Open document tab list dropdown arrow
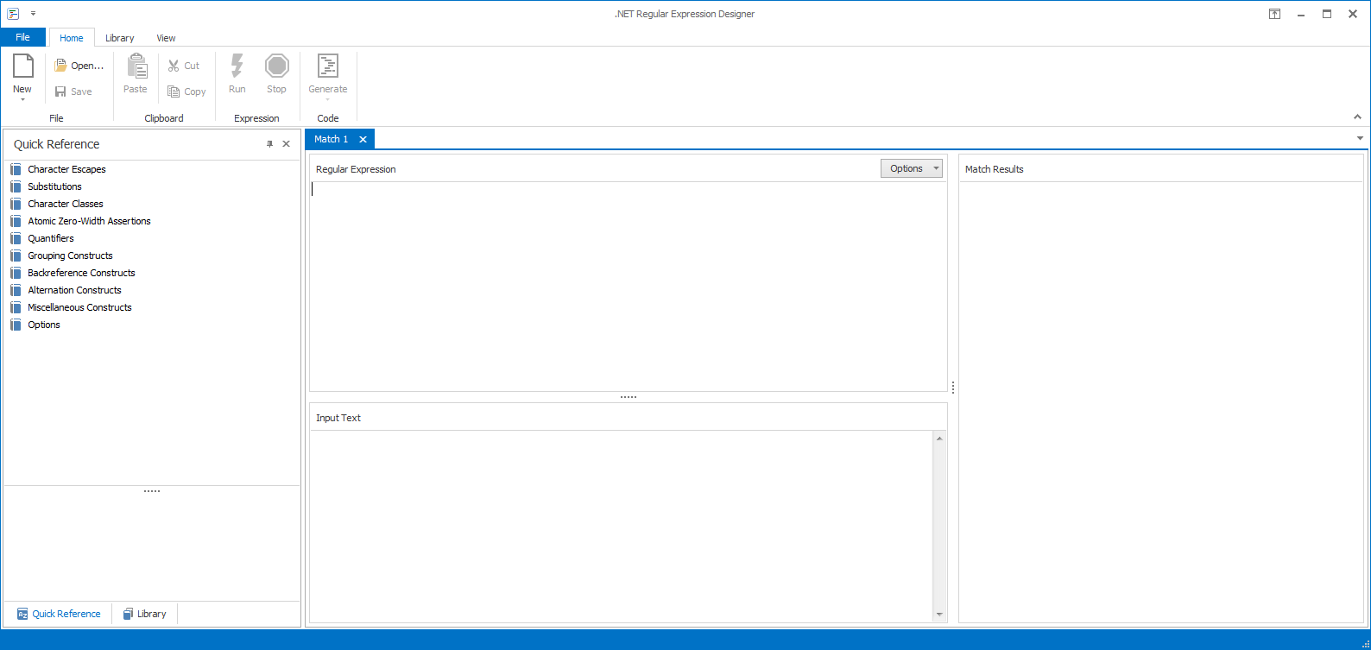 coord(1360,138)
